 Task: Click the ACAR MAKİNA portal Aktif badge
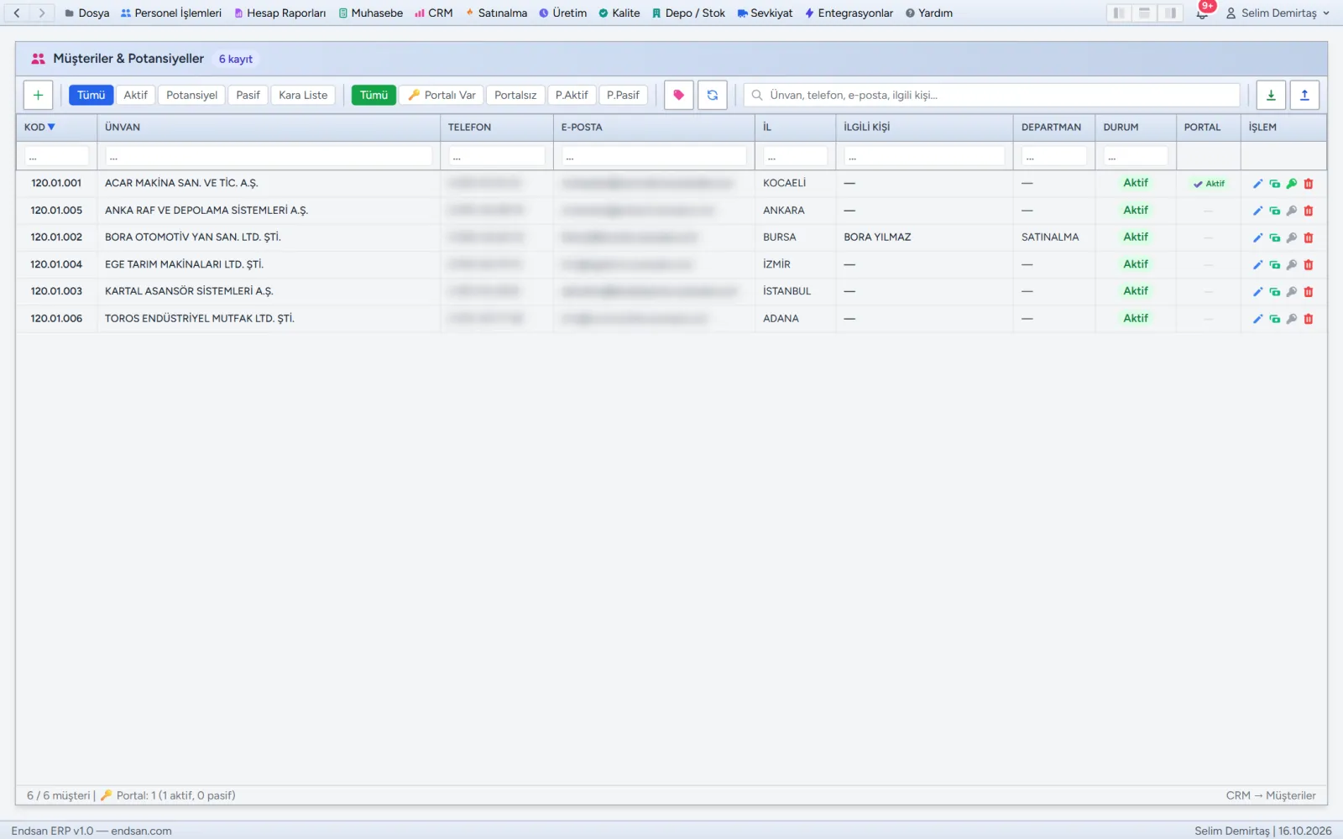click(1209, 184)
